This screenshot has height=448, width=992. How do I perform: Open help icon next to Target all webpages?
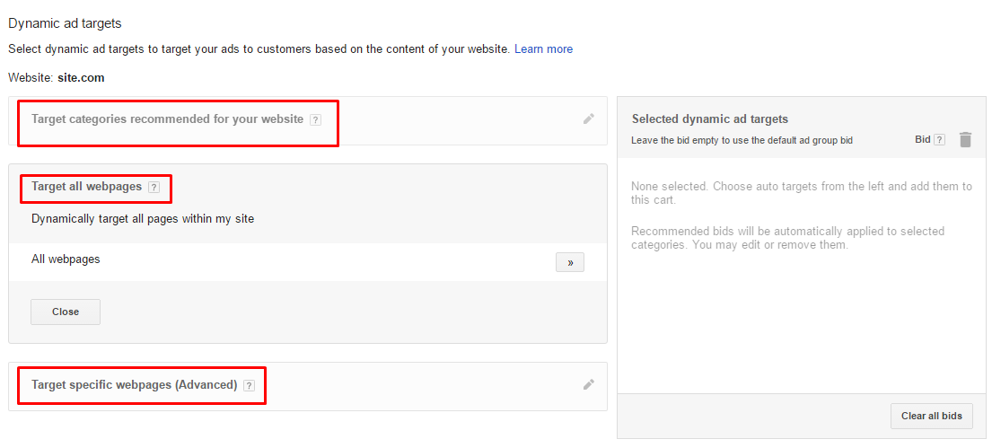click(x=154, y=188)
